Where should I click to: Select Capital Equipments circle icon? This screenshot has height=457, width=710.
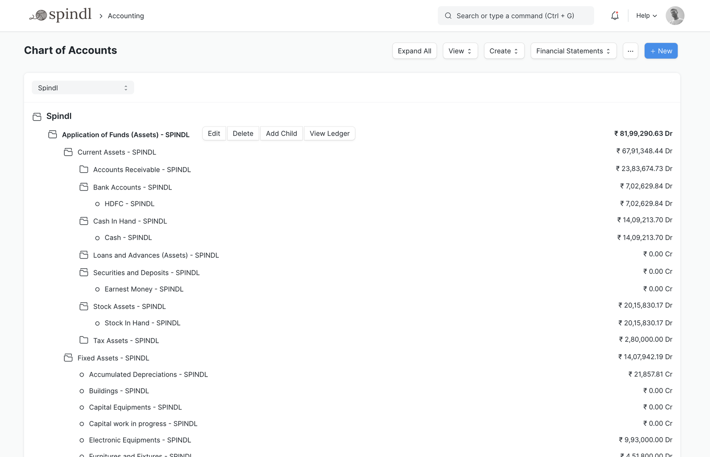[82, 407]
